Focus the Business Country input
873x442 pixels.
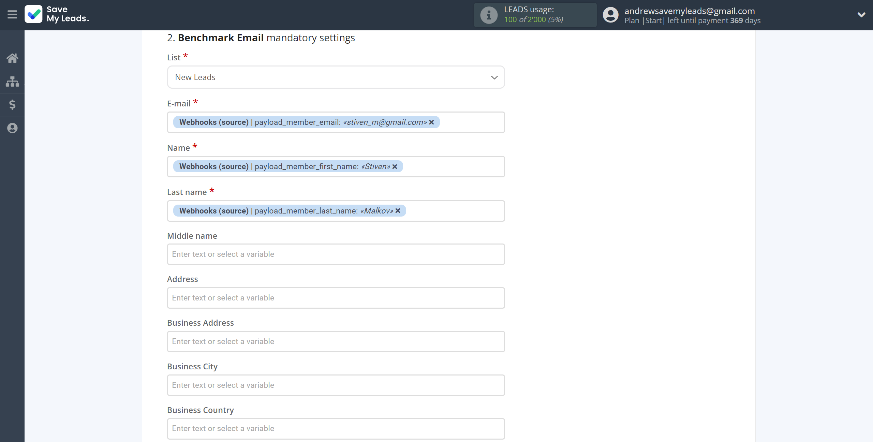tap(336, 429)
